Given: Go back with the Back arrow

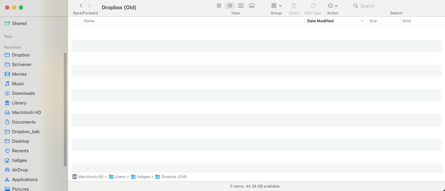Looking at the screenshot, I should [x=81, y=6].
